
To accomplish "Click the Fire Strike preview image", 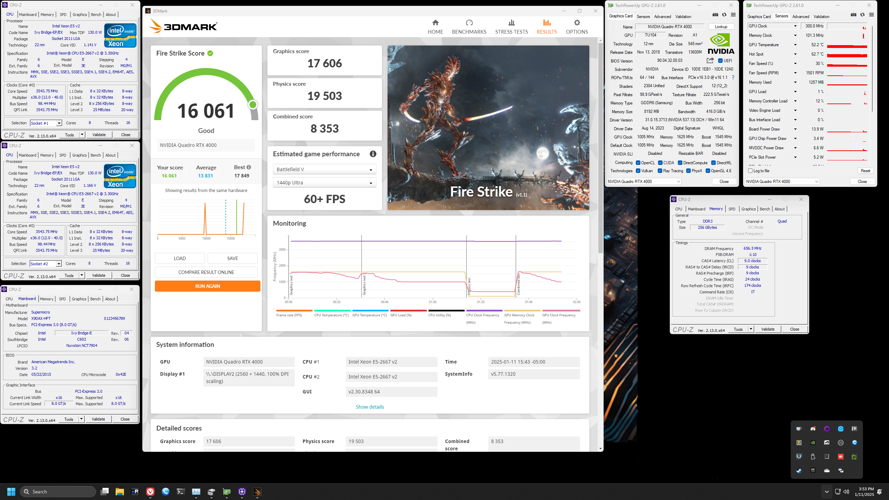I will (x=488, y=127).
